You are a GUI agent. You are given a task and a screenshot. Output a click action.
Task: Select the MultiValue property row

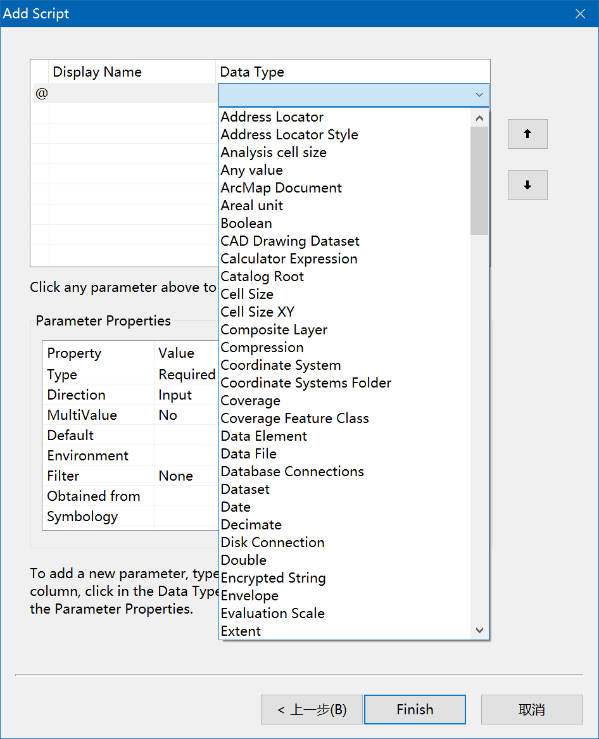click(x=130, y=415)
